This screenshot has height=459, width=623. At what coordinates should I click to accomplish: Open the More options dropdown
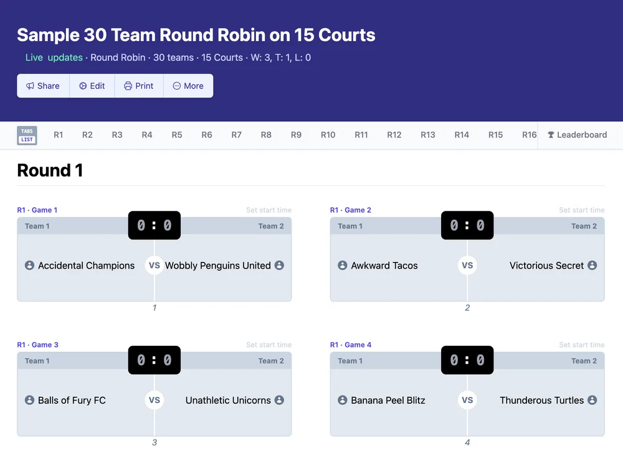click(x=188, y=85)
